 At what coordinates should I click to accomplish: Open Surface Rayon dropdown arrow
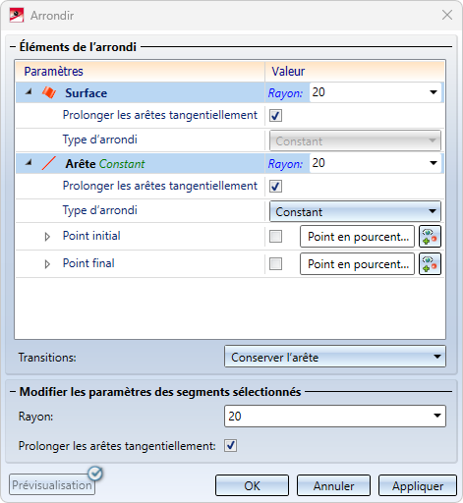pyautogui.click(x=434, y=92)
